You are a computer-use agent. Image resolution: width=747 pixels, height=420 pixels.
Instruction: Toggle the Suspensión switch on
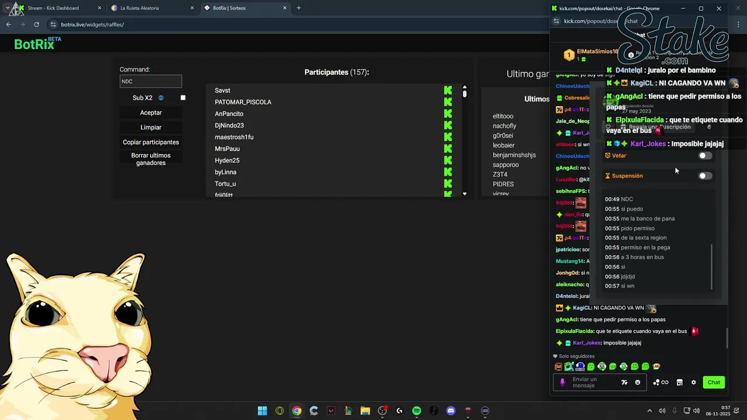point(705,176)
